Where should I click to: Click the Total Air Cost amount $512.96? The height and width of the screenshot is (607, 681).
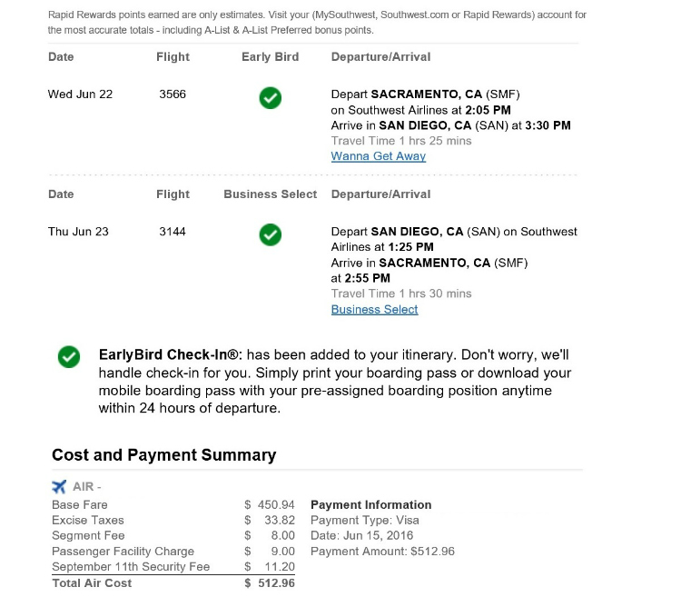[x=270, y=583]
